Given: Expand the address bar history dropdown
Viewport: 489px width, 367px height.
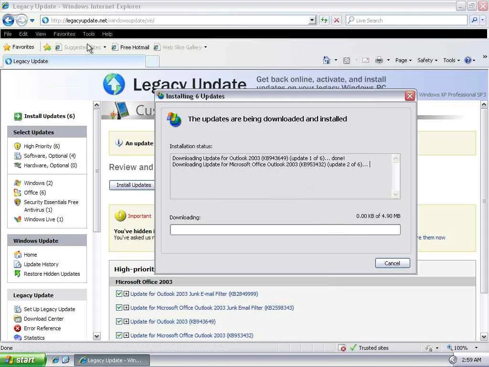Looking at the screenshot, I should tap(312, 20).
